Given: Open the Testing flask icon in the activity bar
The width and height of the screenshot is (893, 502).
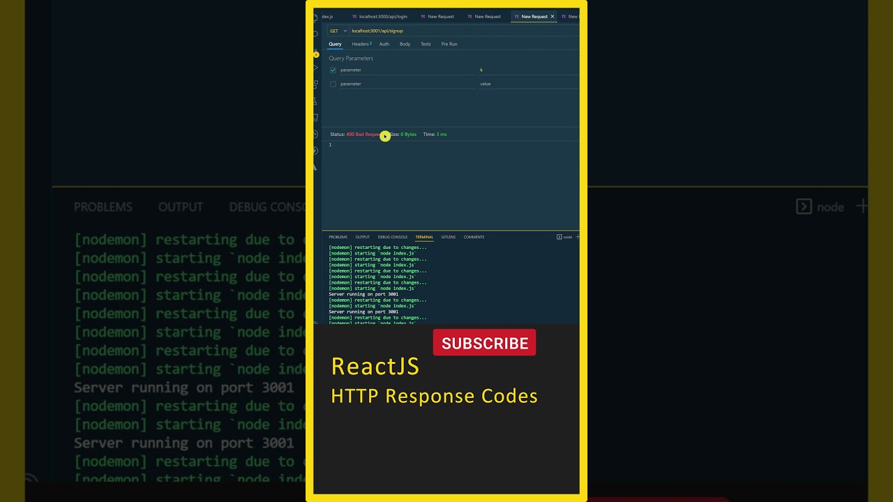Looking at the screenshot, I should coord(315,101).
